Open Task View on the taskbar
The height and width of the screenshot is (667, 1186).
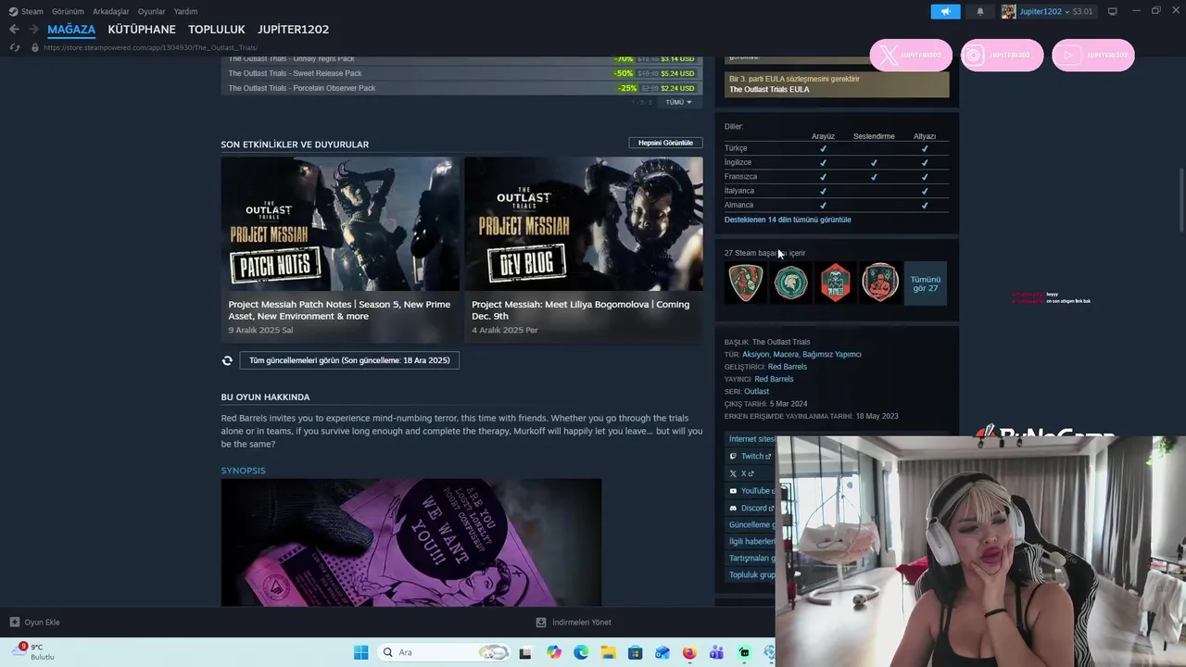[x=525, y=652]
